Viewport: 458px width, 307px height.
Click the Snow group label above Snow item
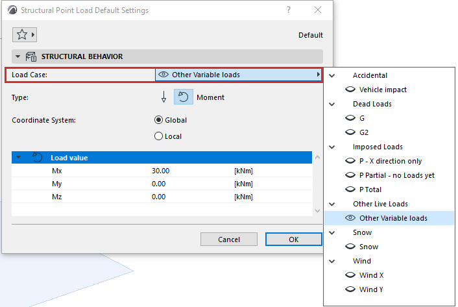[x=362, y=232]
